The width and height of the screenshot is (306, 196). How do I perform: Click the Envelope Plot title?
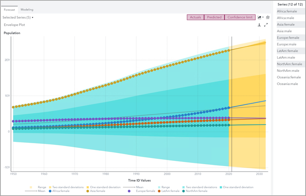pos(15,25)
